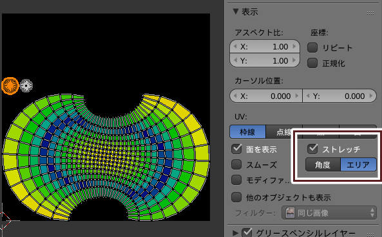382x237 pixels.
Task: Collapse the 表示 panel triangle
Action: (235, 12)
